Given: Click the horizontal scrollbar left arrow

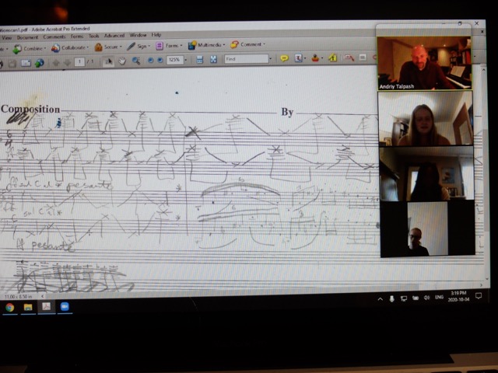Looking at the screenshot, I should click(x=42, y=296).
